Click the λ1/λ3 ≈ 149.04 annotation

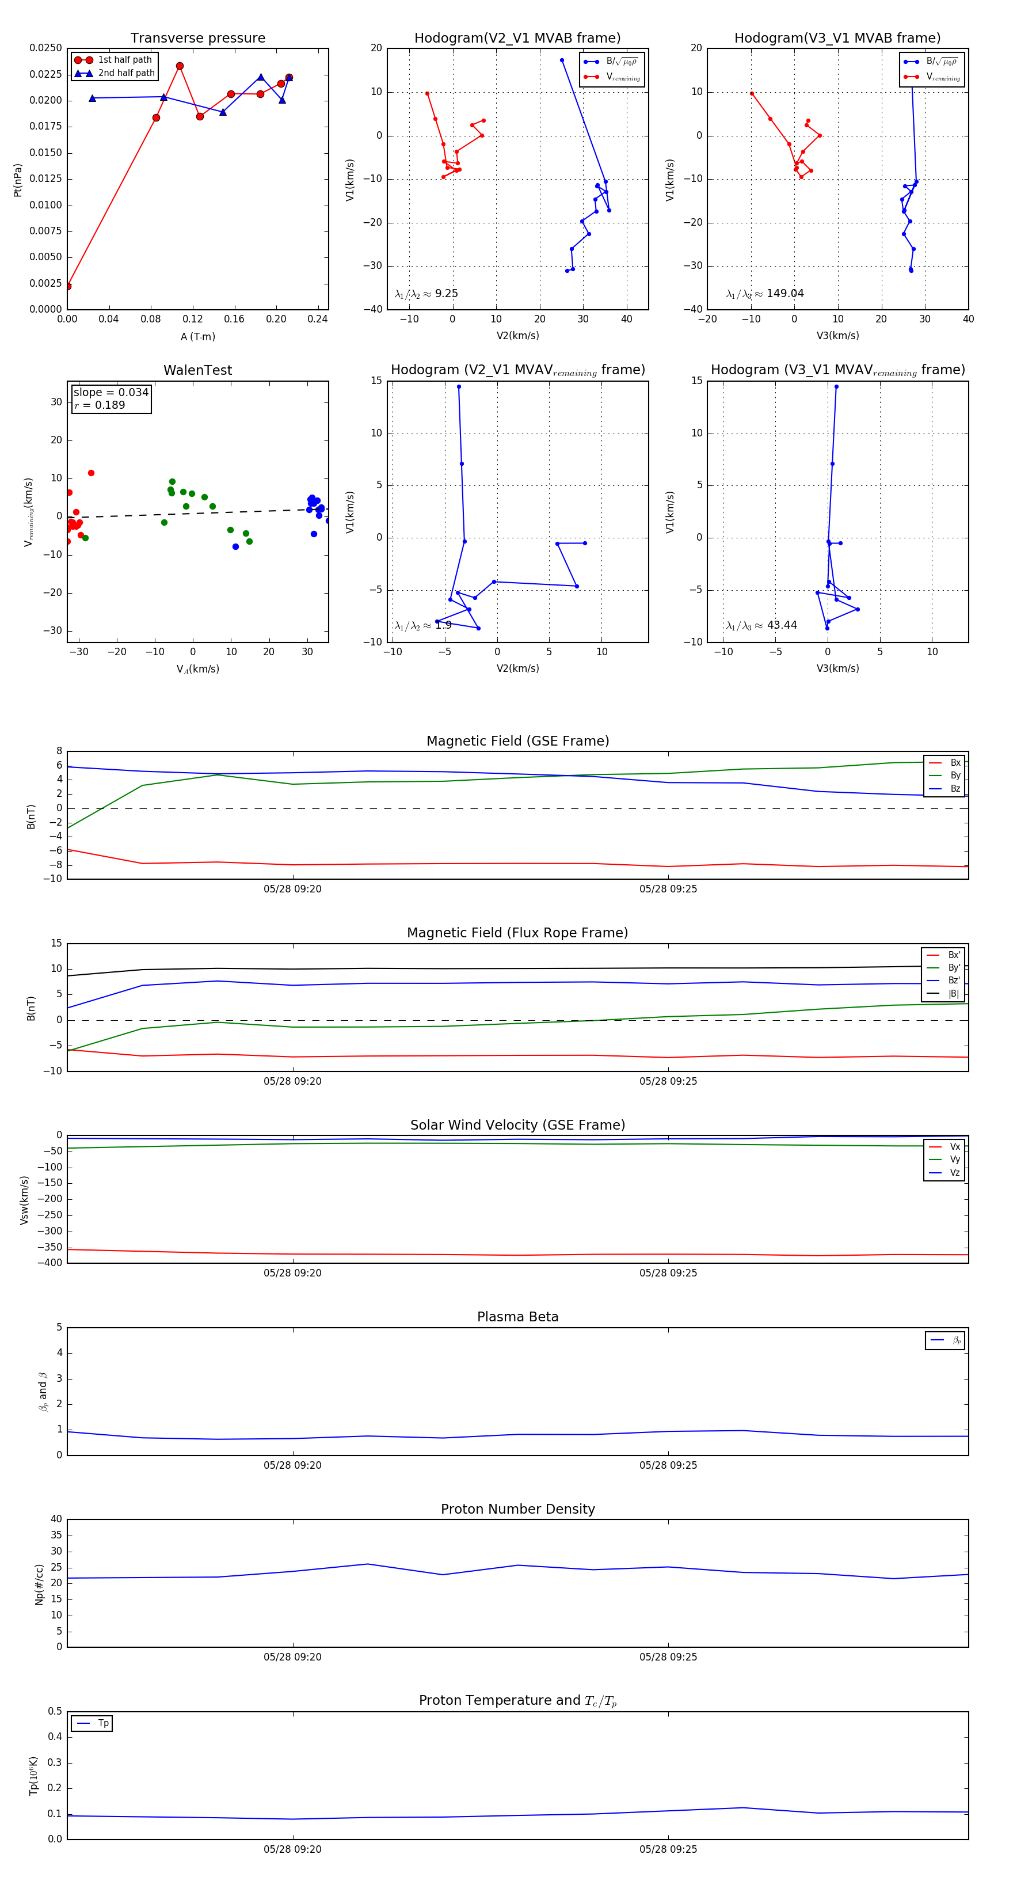pos(765,294)
